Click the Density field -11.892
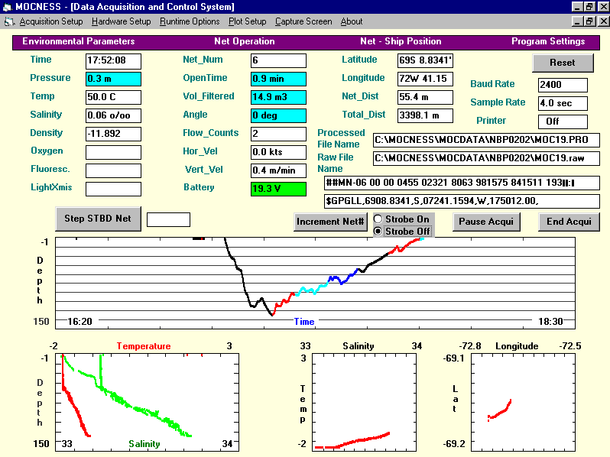 113,134
